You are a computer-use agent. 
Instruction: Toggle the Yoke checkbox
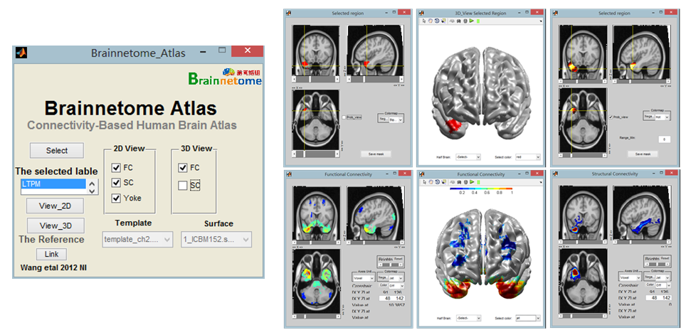[x=116, y=198]
